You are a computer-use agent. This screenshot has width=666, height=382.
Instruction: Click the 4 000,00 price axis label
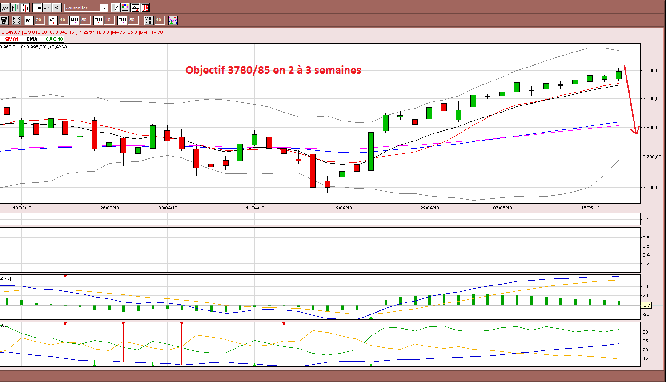[652, 70]
